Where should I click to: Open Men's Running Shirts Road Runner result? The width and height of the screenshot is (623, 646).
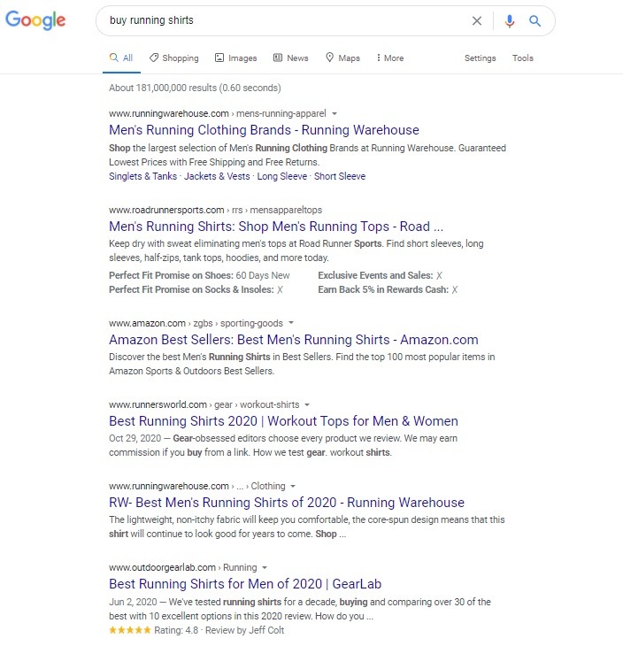tap(276, 227)
